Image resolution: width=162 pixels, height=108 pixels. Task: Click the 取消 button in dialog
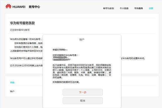[x=83, y=101]
